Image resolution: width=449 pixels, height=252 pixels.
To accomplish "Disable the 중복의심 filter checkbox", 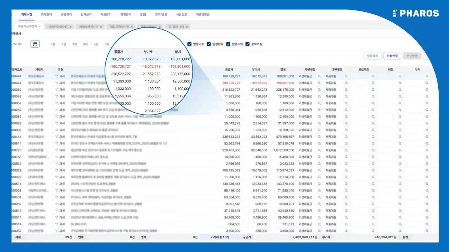I will pyautogui.click(x=248, y=44).
